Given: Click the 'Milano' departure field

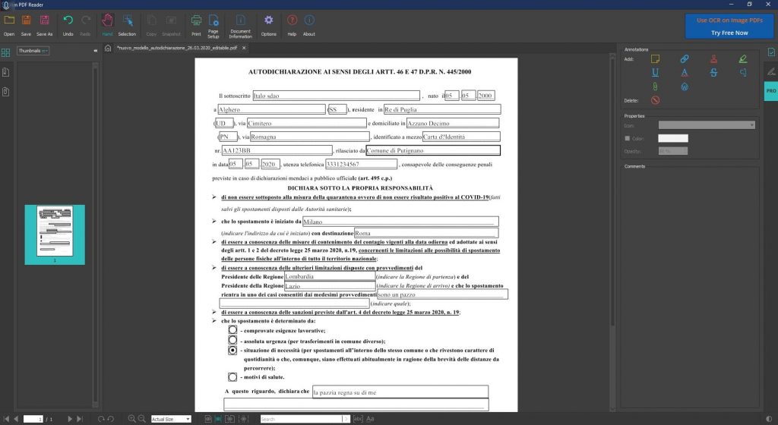Looking at the screenshot, I should (x=400, y=222).
